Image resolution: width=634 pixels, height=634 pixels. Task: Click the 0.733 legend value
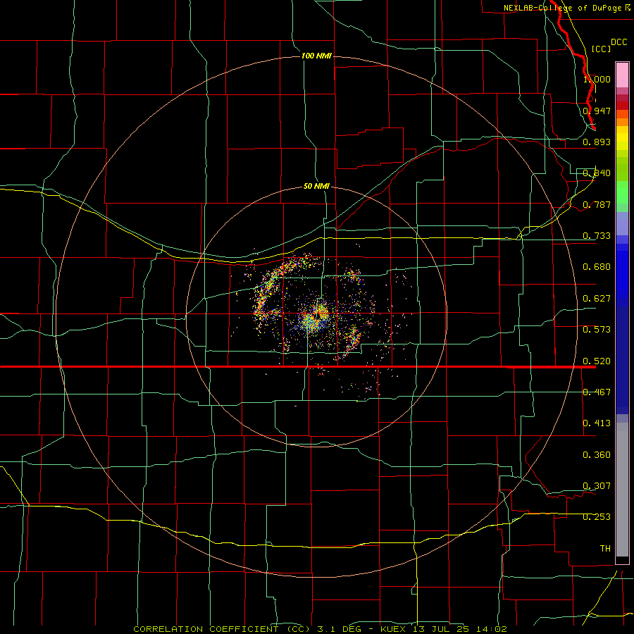[x=597, y=236]
